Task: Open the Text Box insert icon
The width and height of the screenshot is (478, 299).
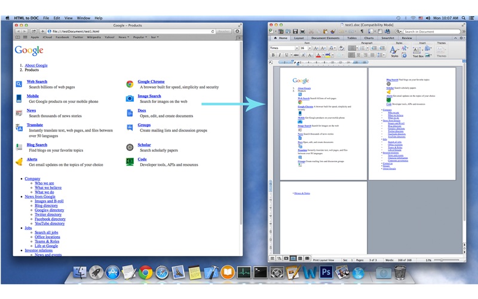Action: 416,50
